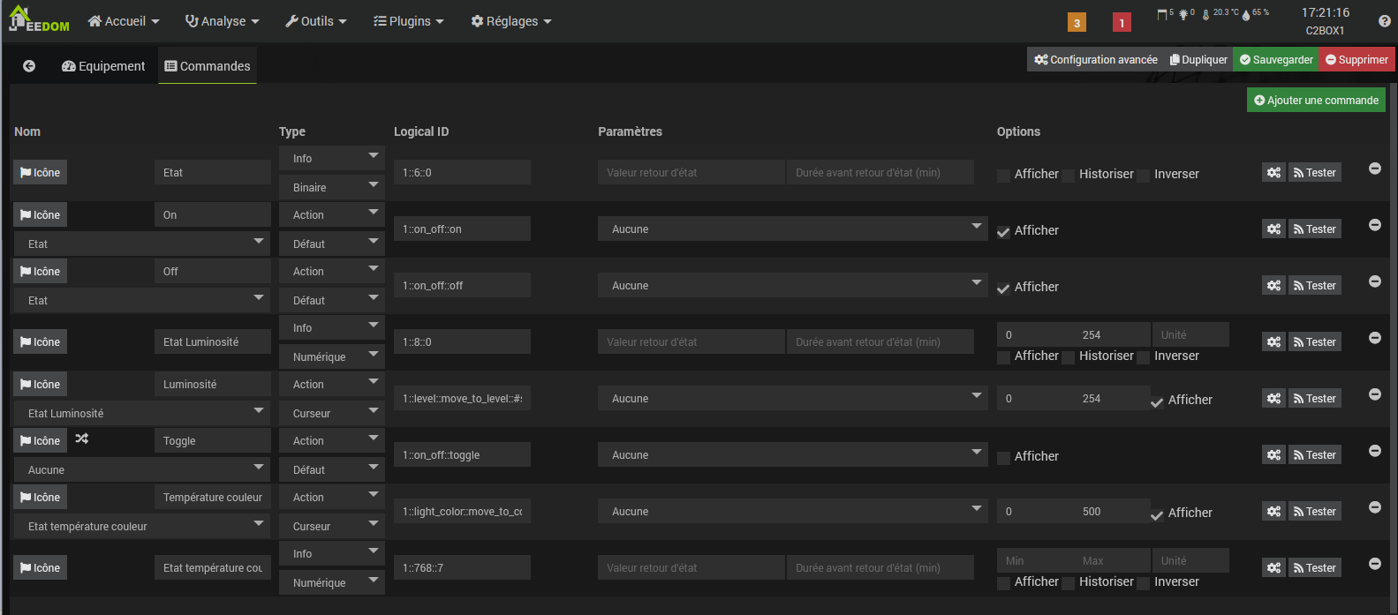Open the help question mark icon
Viewport: 1398px width, 615px height.
(1384, 21)
